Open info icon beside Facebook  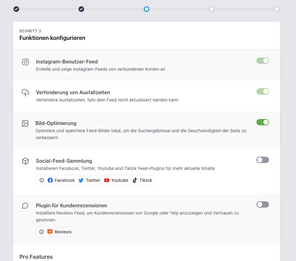(x=42, y=180)
